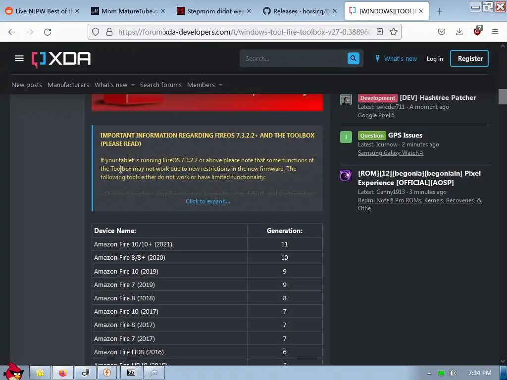Select the Amazon Fire HD8 (2016) cell
The image size is (507, 380).
pos(169,352)
